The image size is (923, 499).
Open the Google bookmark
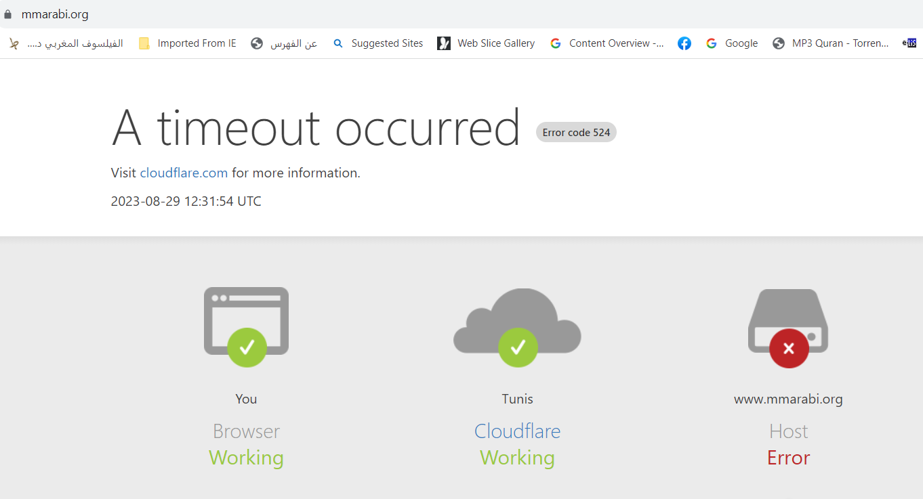click(x=732, y=43)
